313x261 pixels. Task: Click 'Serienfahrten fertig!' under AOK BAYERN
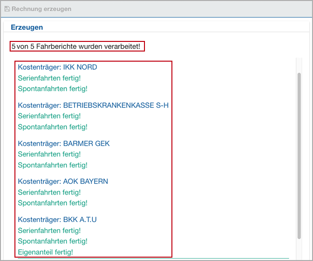49,192
